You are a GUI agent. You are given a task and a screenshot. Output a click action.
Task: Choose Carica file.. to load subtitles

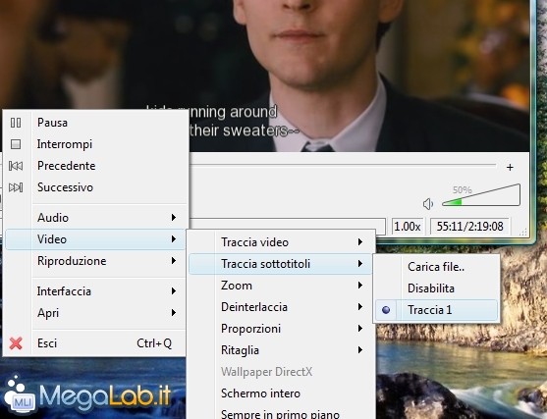(x=436, y=267)
